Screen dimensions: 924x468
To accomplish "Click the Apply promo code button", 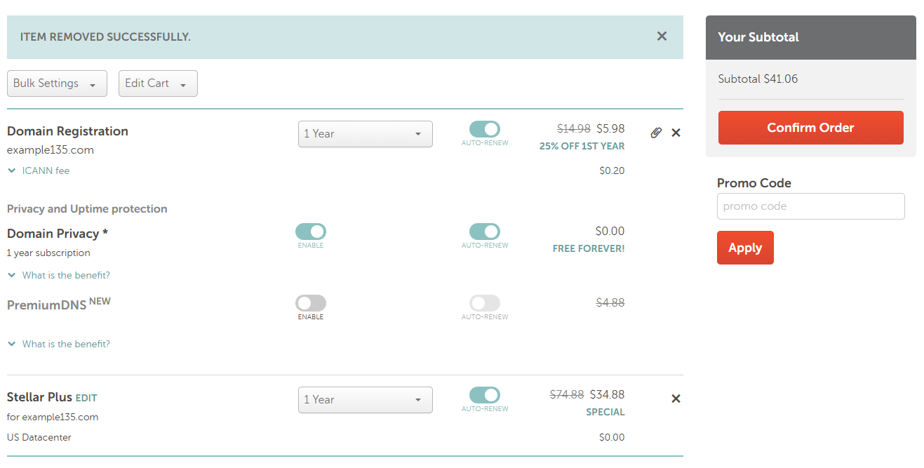I will [x=745, y=248].
